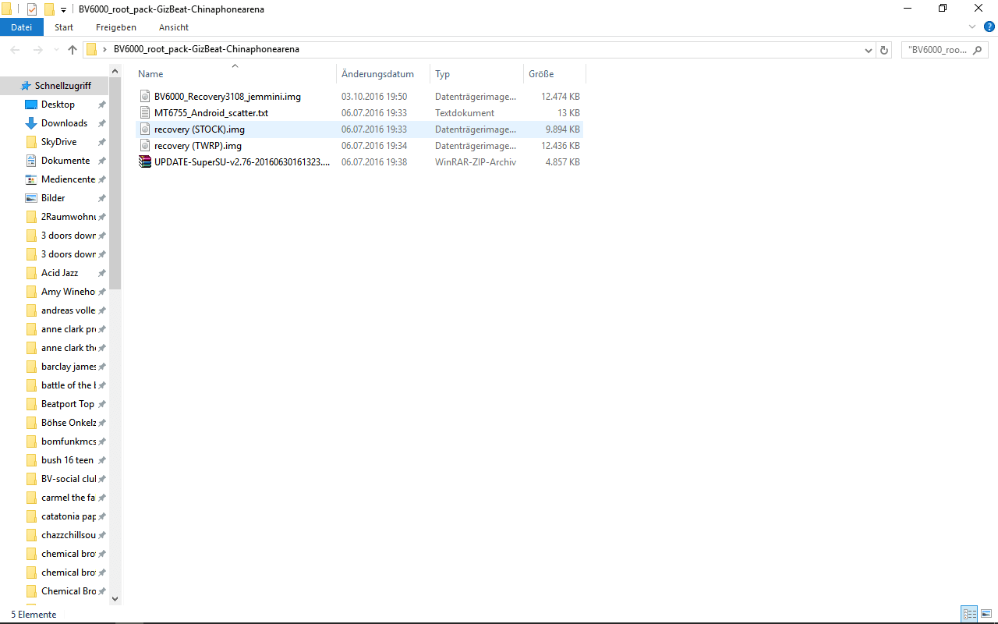Click the SkyDrive folder icon

pos(31,142)
